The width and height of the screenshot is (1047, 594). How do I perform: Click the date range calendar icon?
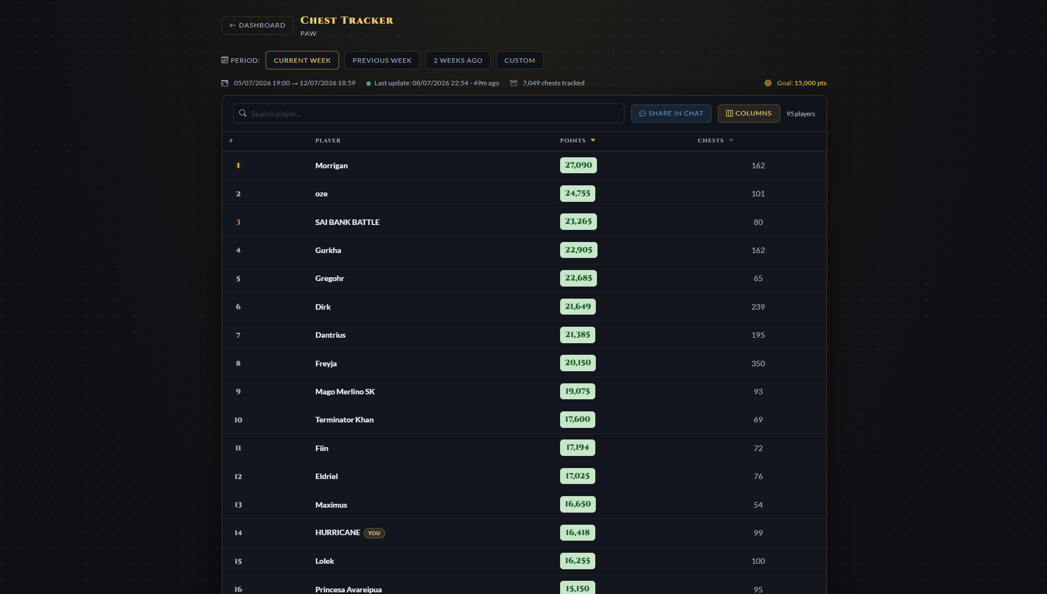point(224,83)
